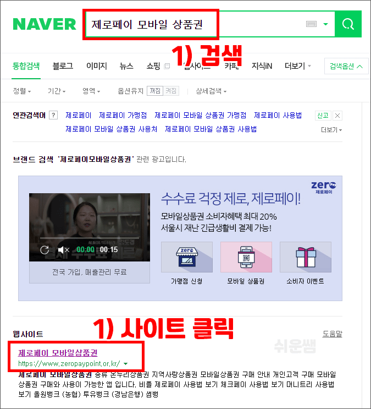Open the 상세검색 dropdown
Image resolution: width=371 pixels, height=409 pixels.
(211, 91)
